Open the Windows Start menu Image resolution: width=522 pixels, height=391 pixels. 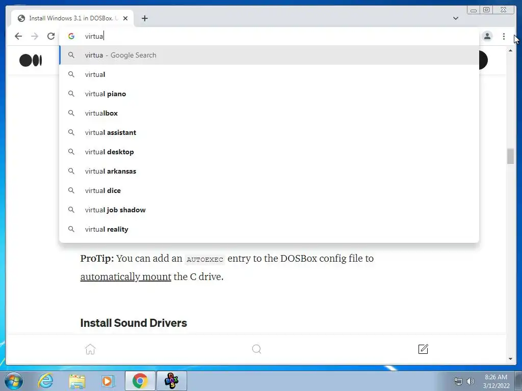pyautogui.click(x=14, y=381)
